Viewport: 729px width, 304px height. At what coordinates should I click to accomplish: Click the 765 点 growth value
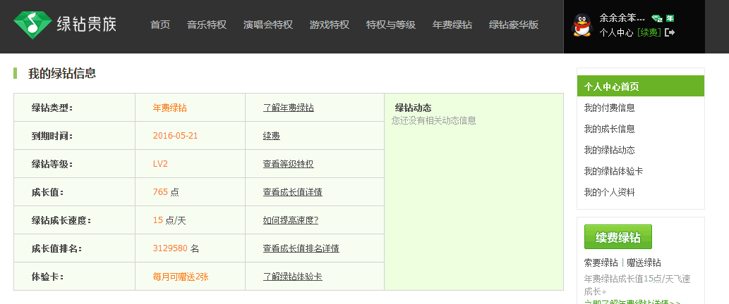coord(166,192)
